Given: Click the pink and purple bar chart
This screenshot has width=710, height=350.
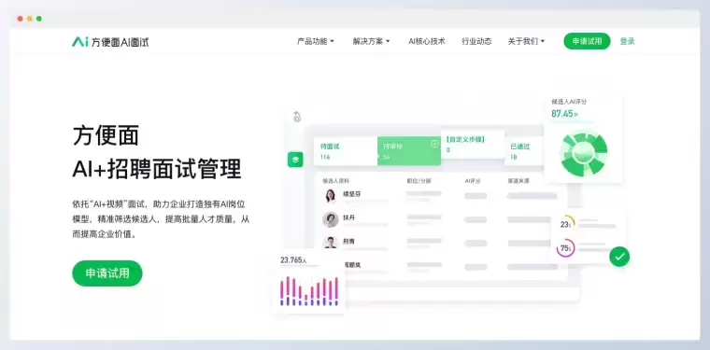Looking at the screenshot, I should [x=309, y=291].
